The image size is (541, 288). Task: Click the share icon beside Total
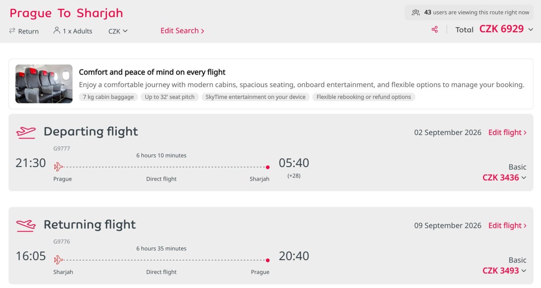tap(435, 29)
